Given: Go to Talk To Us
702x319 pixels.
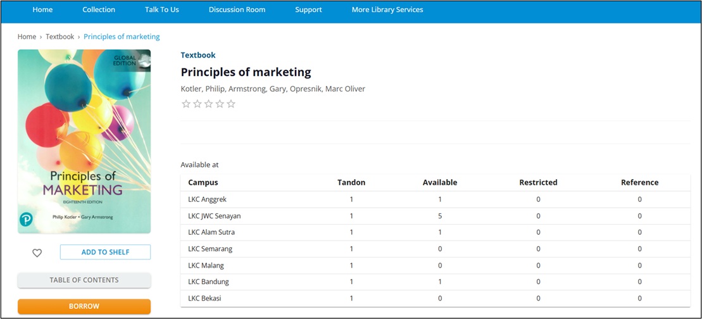Looking at the screenshot, I should pyautogui.click(x=161, y=9).
